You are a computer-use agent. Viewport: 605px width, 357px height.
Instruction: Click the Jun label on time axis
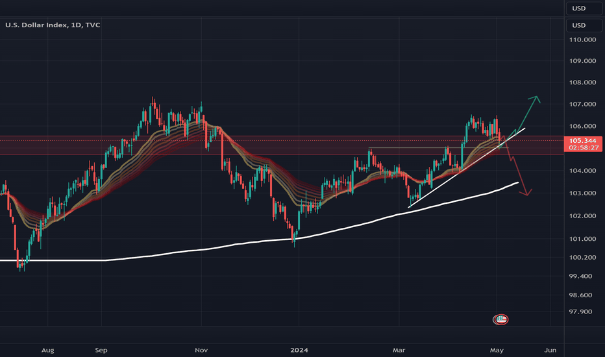coord(550,350)
